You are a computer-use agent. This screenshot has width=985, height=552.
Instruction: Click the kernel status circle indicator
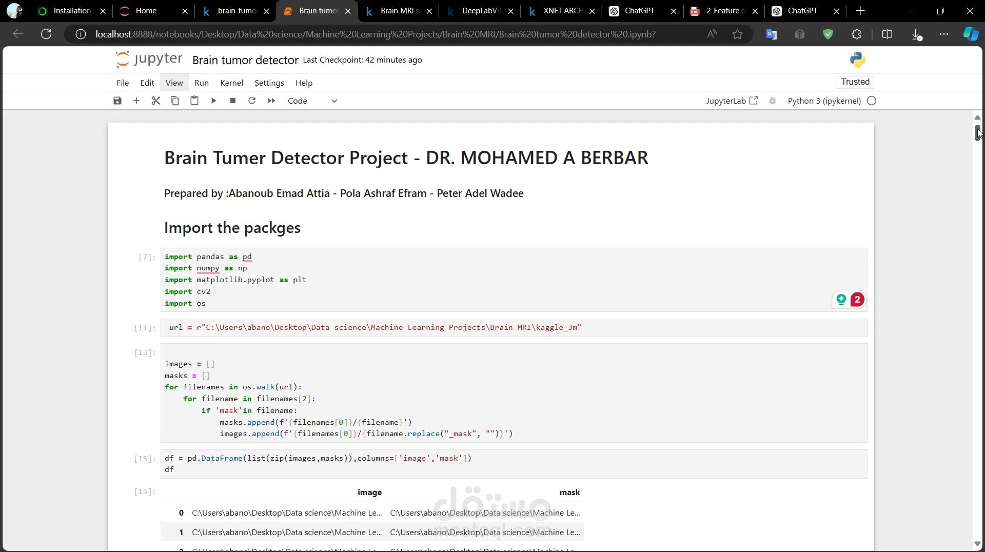[x=872, y=101]
